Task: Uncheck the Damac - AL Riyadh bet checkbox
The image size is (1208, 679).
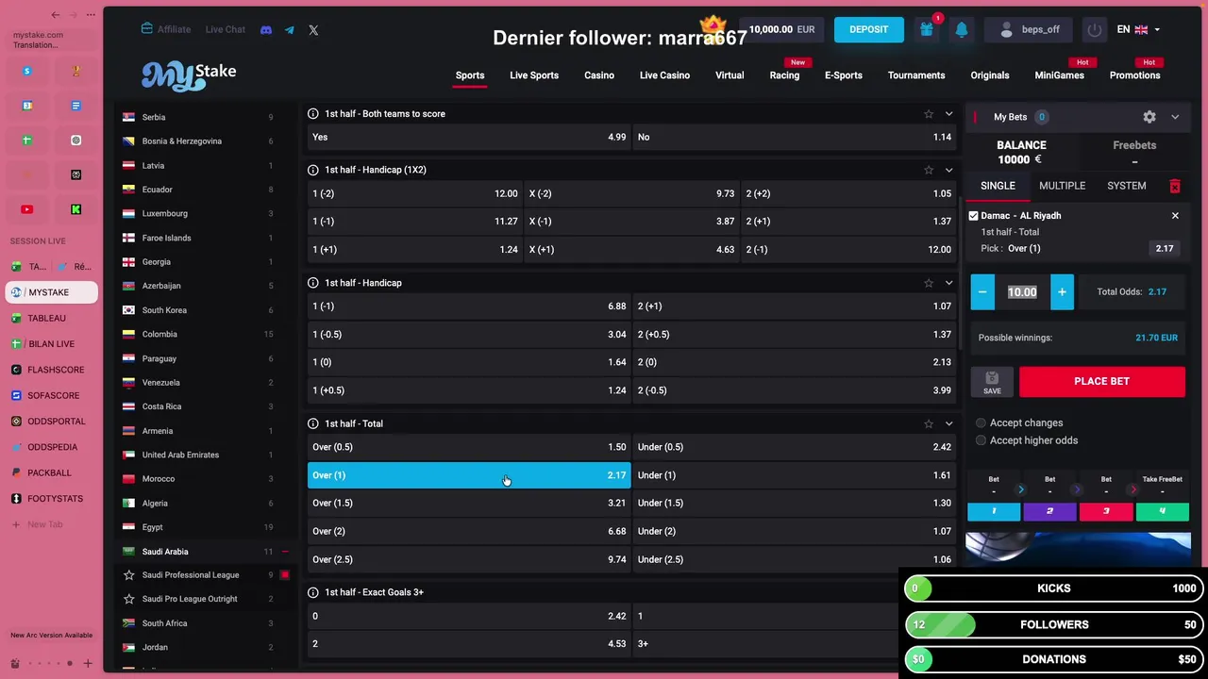Action: pyautogui.click(x=974, y=216)
